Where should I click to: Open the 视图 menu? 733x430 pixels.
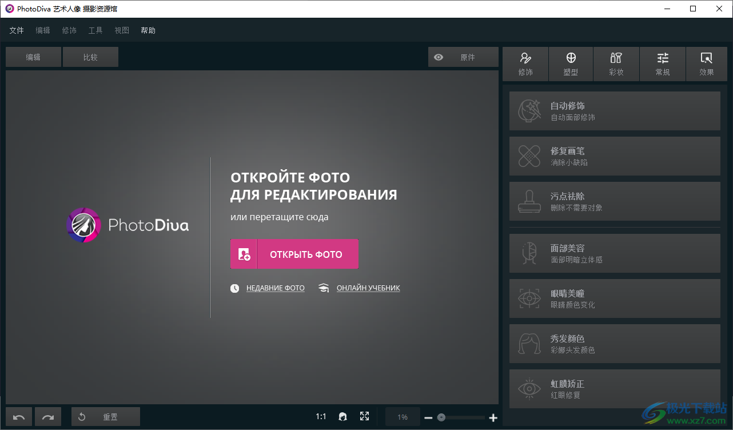122,30
